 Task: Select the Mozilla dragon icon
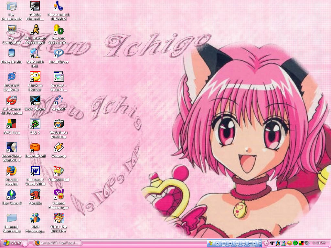[35, 198]
